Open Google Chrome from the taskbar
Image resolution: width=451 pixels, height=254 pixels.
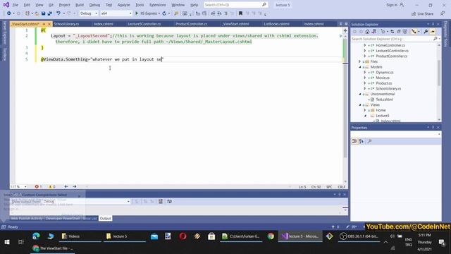click(x=271, y=236)
